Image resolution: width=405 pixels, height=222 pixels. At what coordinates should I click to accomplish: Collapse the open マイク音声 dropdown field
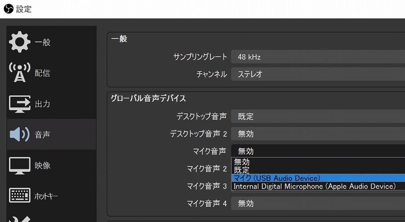(x=318, y=151)
